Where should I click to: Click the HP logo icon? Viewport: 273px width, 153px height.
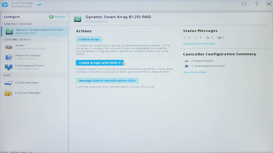tap(5, 5)
